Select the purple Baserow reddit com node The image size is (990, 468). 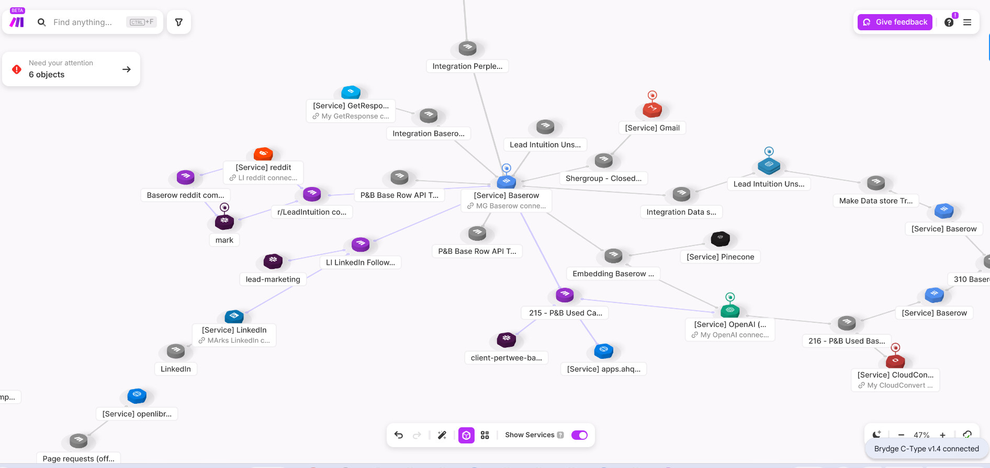click(x=185, y=177)
